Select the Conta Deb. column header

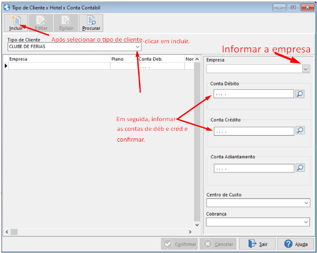(x=161, y=59)
